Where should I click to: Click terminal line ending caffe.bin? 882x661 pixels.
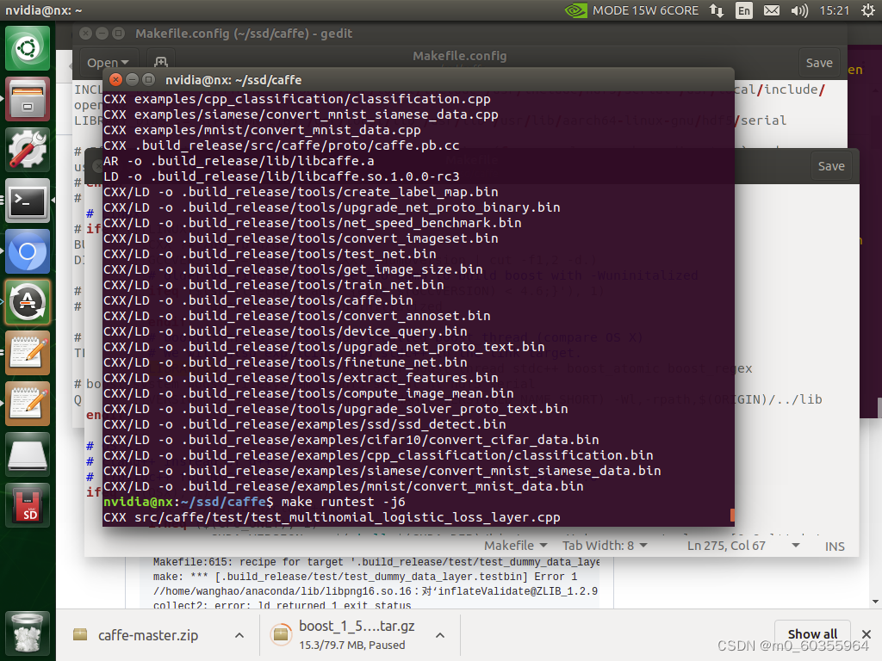coord(258,300)
